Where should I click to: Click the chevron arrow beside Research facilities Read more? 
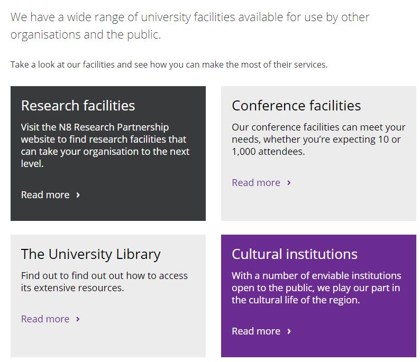78,195
